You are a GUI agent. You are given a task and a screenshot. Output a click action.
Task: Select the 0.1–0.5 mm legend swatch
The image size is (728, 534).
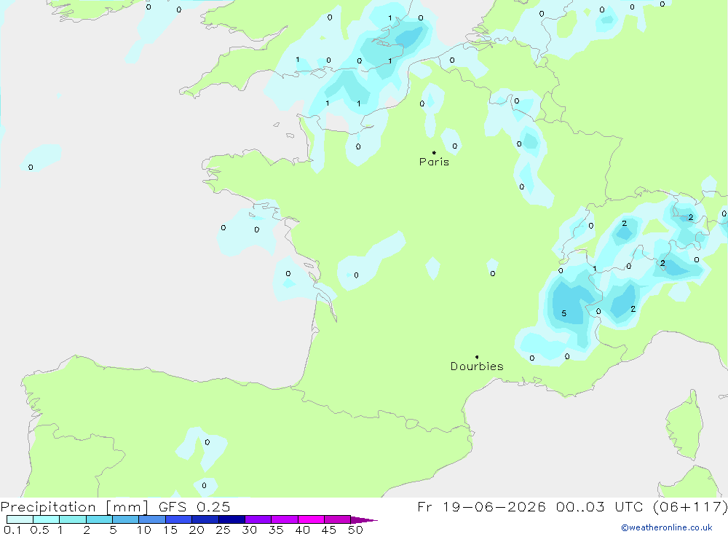(20, 519)
